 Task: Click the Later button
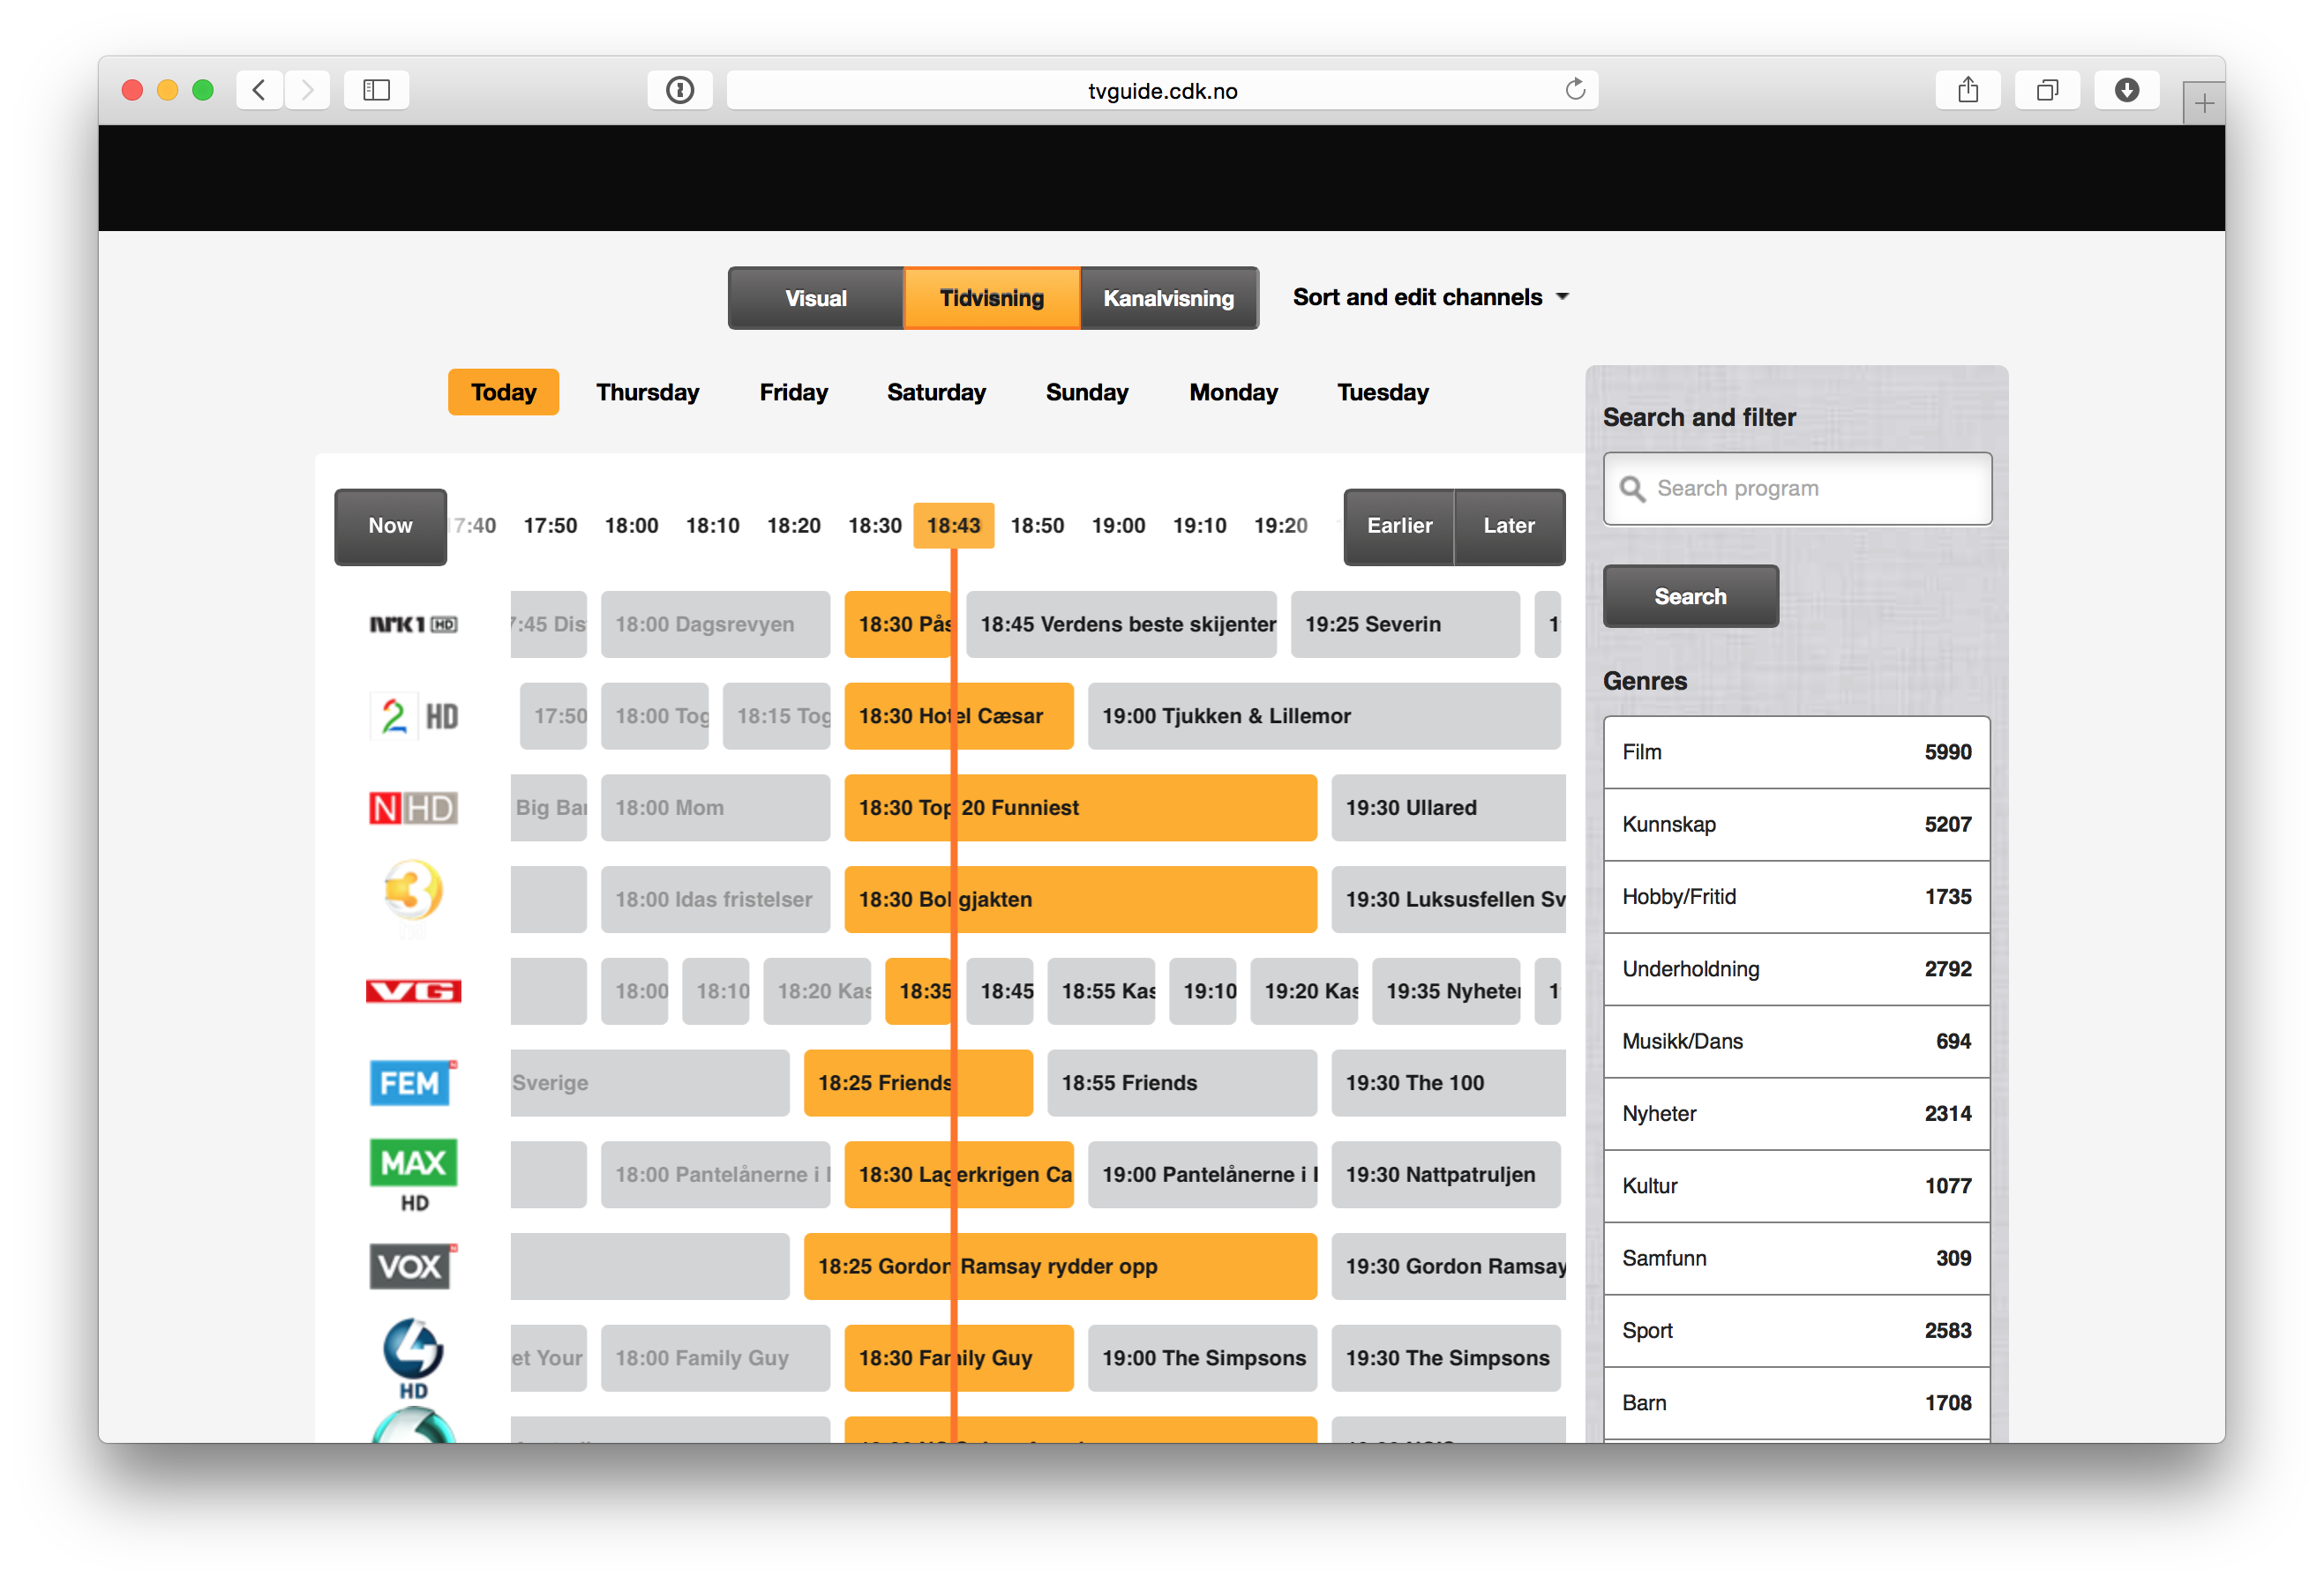[x=1508, y=527]
